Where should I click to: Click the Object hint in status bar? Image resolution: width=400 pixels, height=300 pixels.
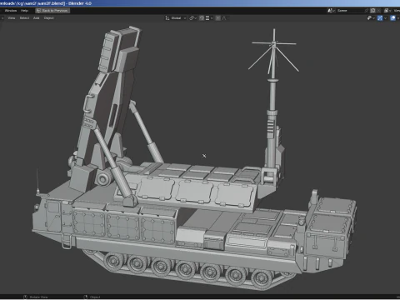tap(92, 297)
